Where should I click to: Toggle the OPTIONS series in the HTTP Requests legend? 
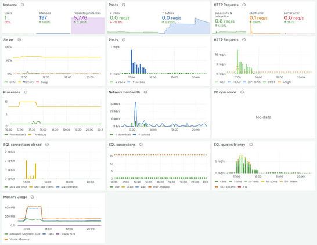[x=254, y=82]
